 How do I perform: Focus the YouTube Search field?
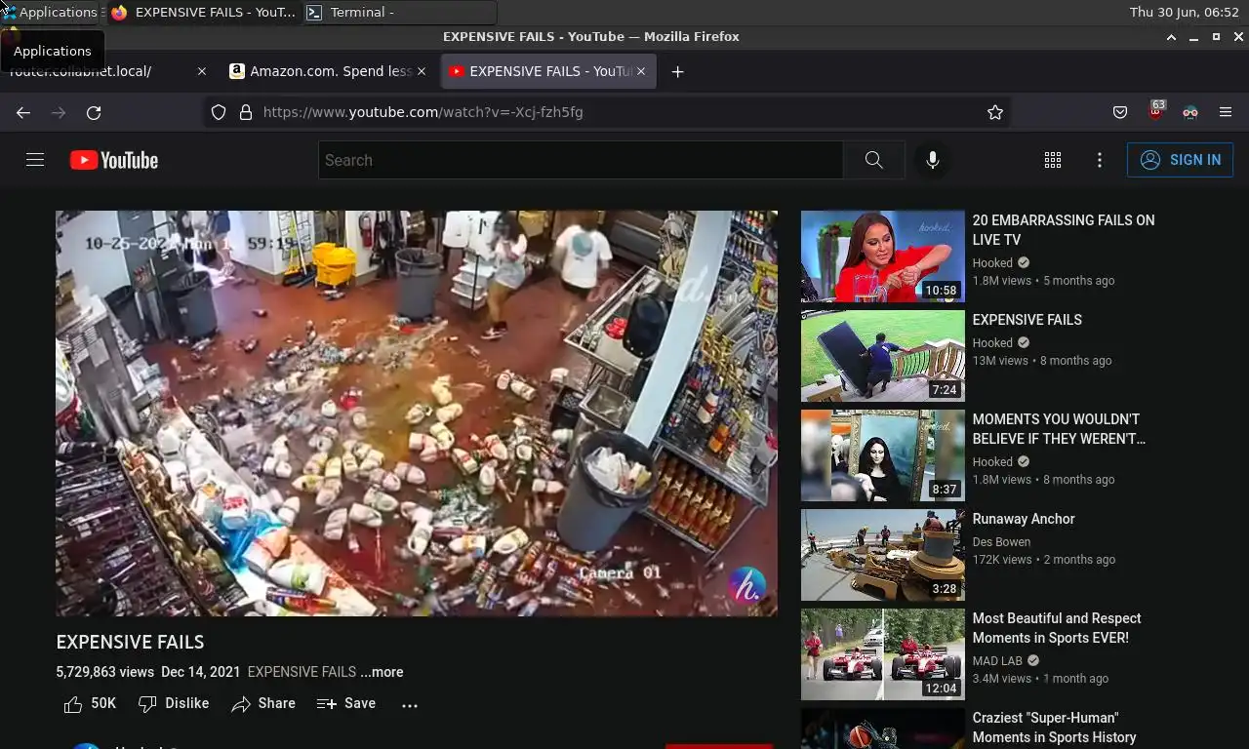pyautogui.click(x=581, y=160)
